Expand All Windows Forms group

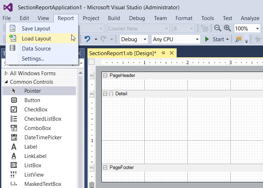[x=6, y=73]
